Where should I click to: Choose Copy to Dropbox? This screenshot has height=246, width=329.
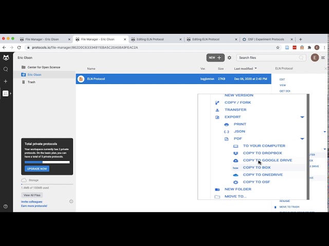pos(263,153)
